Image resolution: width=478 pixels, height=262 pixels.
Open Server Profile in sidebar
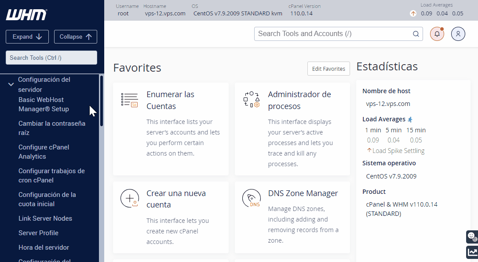point(38,233)
